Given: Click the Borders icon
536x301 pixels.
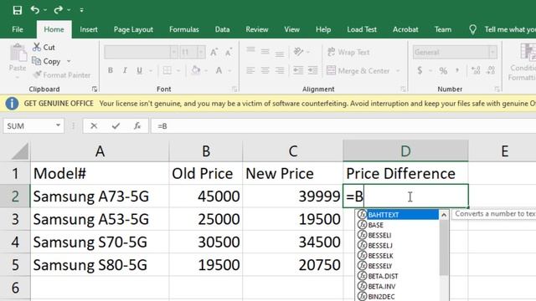Looking at the screenshot, I should click(167, 70).
